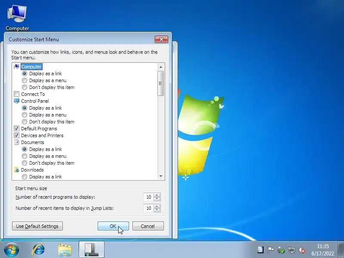This screenshot has width=344, height=258.
Task: Close the Customize Start Menu dialog
Action: (162, 39)
